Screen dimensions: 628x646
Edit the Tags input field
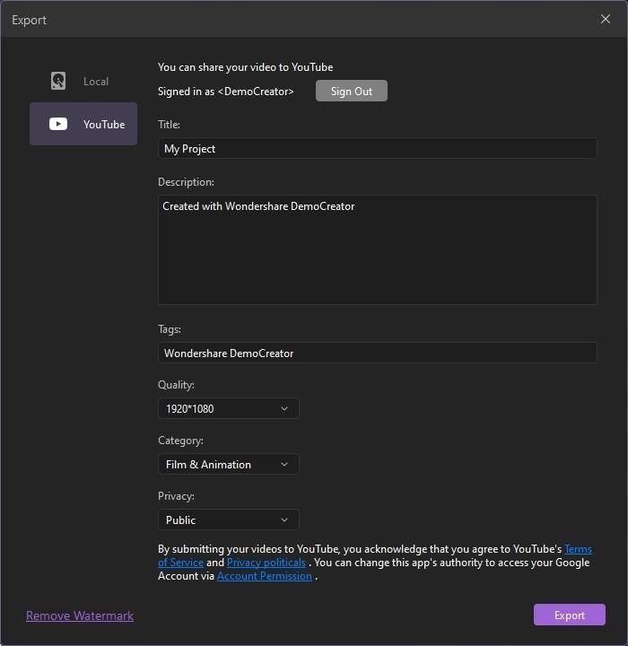click(377, 354)
